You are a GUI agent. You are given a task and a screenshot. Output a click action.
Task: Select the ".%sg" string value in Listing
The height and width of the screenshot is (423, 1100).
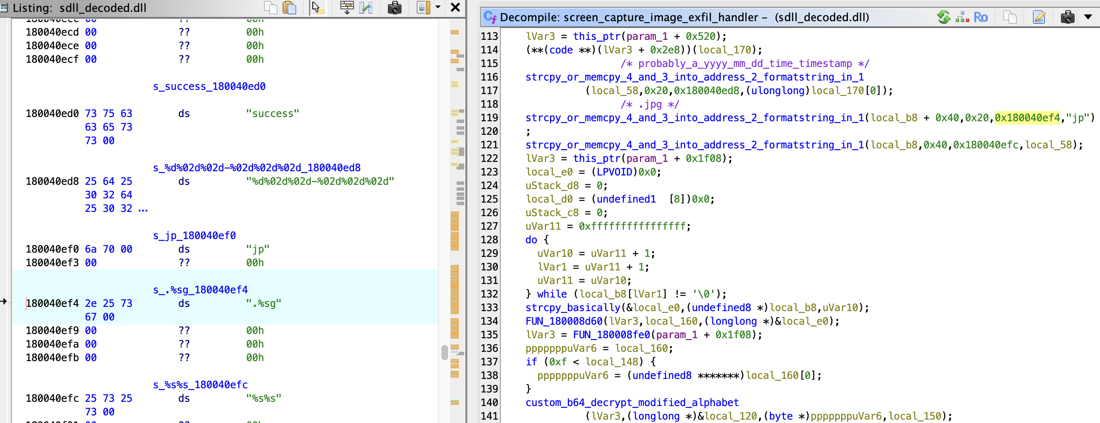tap(264, 303)
